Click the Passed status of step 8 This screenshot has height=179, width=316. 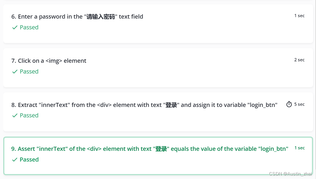[x=29, y=115]
